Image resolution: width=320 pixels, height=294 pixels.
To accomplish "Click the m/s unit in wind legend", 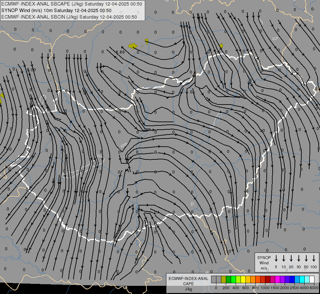I will (264, 268).
